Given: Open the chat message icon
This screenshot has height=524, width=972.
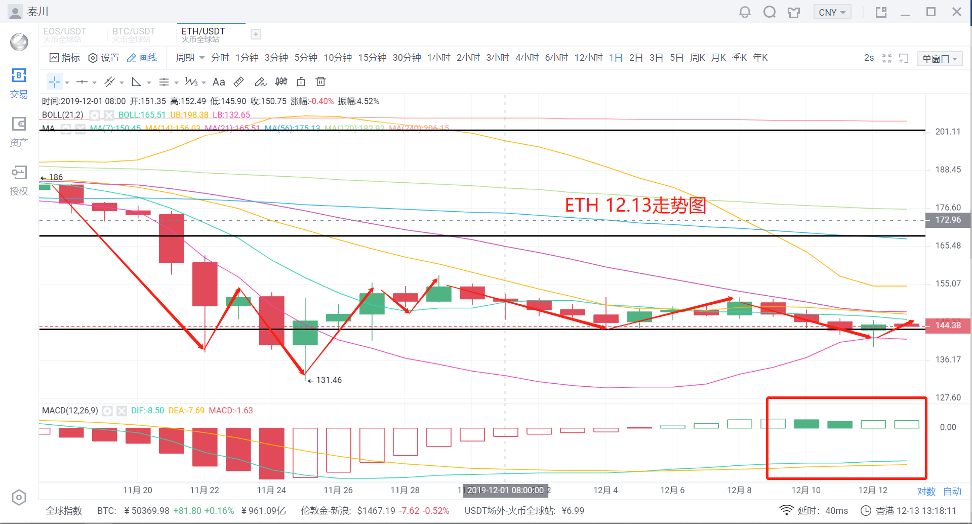Looking at the screenshot, I should pos(769,12).
